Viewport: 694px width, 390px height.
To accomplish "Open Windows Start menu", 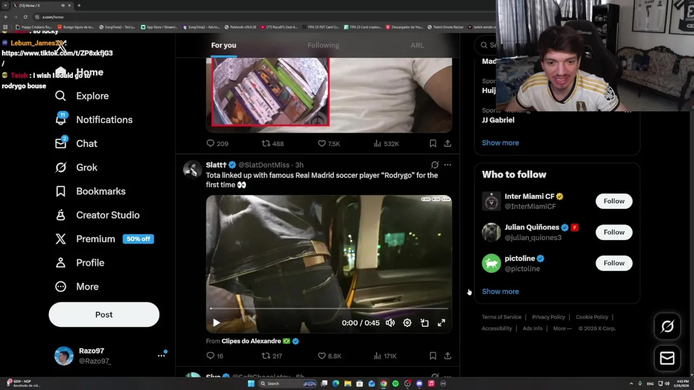I will (250, 383).
